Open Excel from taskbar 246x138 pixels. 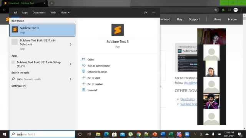(171, 134)
